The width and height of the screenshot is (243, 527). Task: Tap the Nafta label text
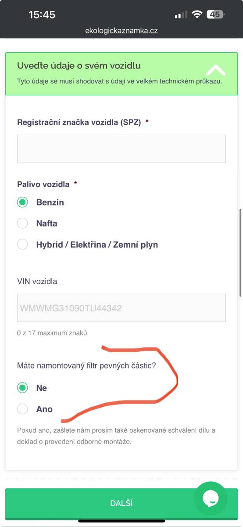pos(46,223)
